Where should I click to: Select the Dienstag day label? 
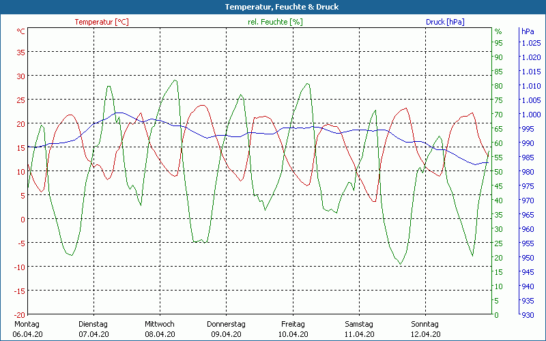coord(94,324)
